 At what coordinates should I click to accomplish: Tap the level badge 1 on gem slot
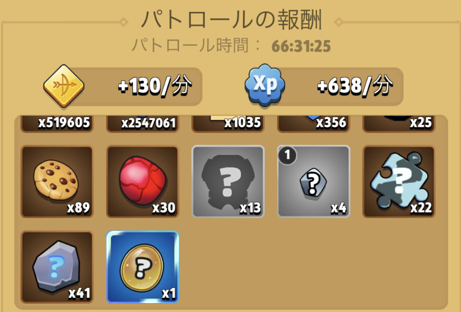coord(288,155)
